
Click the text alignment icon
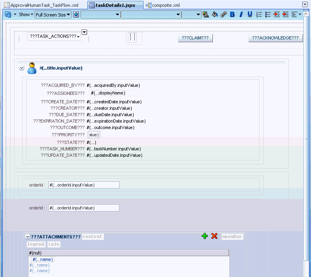point(295,14)
